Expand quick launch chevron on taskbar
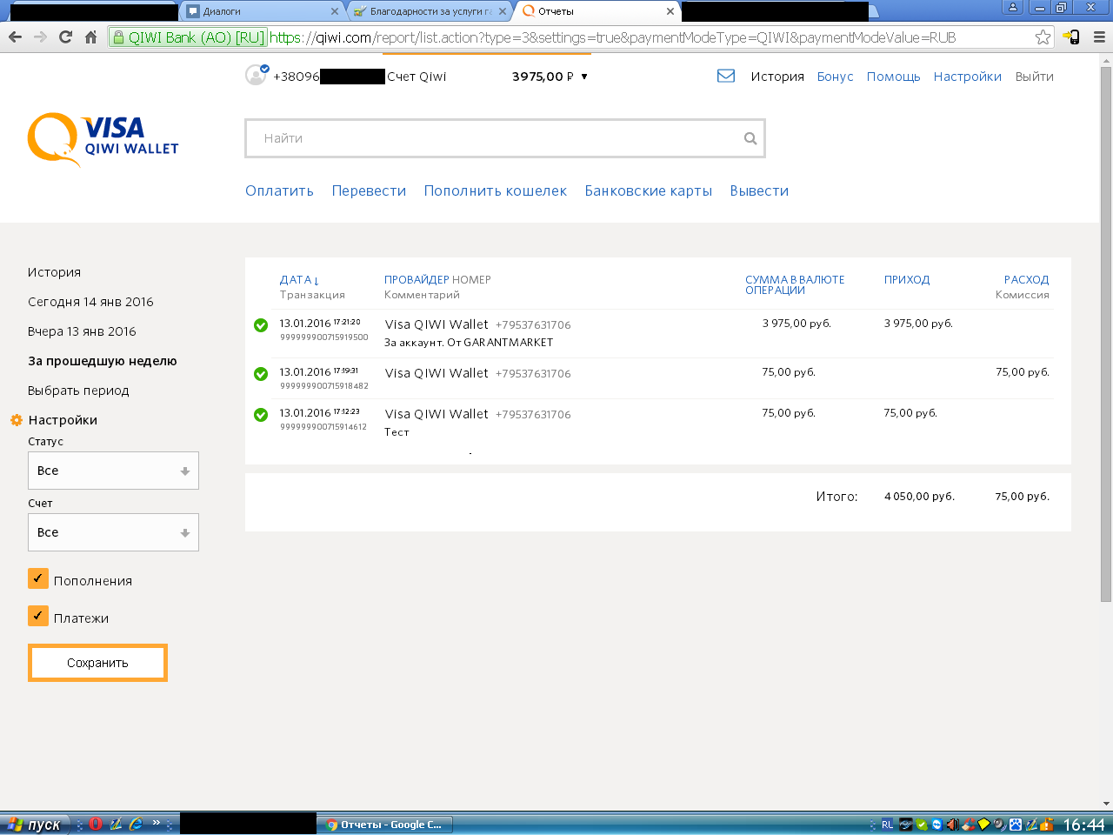This screenshot has height=835, width=1113. (x=157, y=822)
